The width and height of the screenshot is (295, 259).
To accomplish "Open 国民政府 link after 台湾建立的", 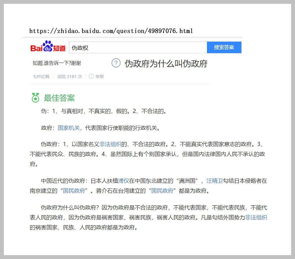I will click(162, 191).
